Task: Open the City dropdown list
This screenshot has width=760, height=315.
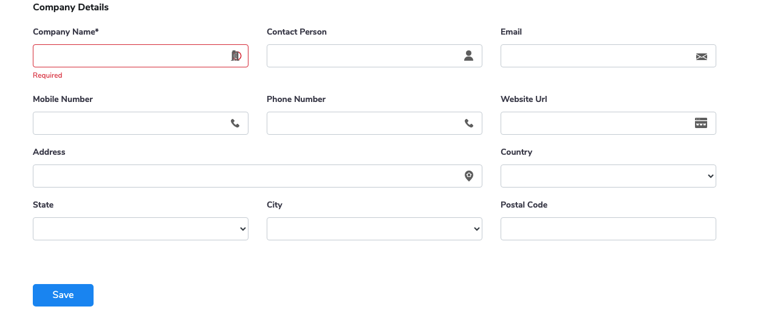Action: pos(374,229)
